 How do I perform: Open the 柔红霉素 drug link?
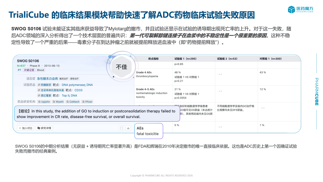tap(45, 95)
